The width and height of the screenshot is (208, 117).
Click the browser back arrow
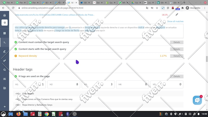click(x=3, y=8)
